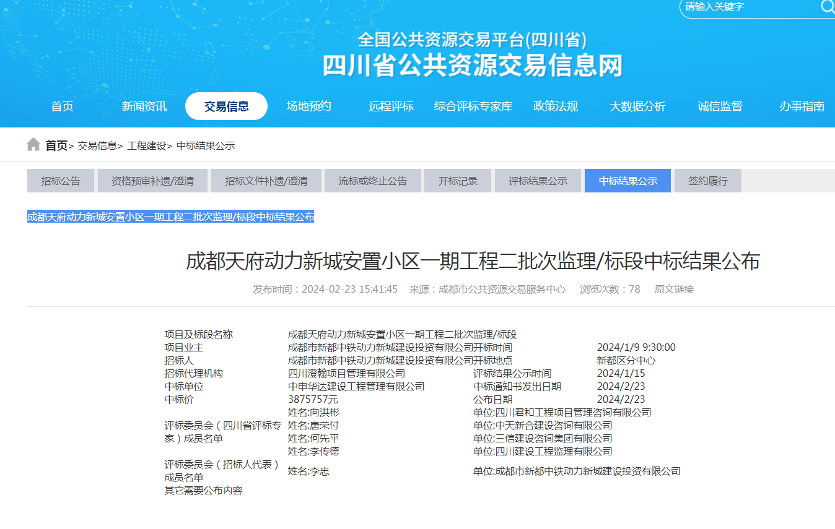This screenshot has width=835, height=529.
Task: Go to 场地预约 in the nav bar
Action: point(308,106)
